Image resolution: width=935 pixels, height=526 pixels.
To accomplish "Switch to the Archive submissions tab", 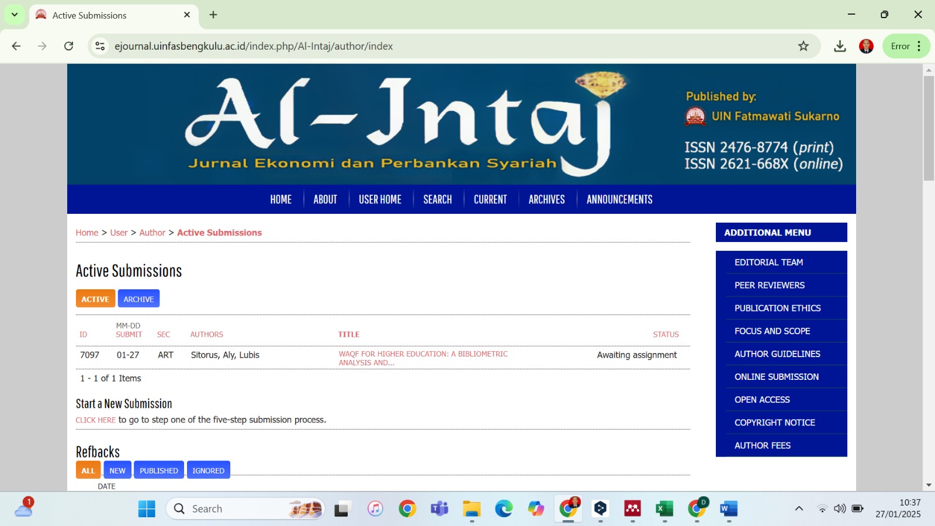I will click(138, 299).
